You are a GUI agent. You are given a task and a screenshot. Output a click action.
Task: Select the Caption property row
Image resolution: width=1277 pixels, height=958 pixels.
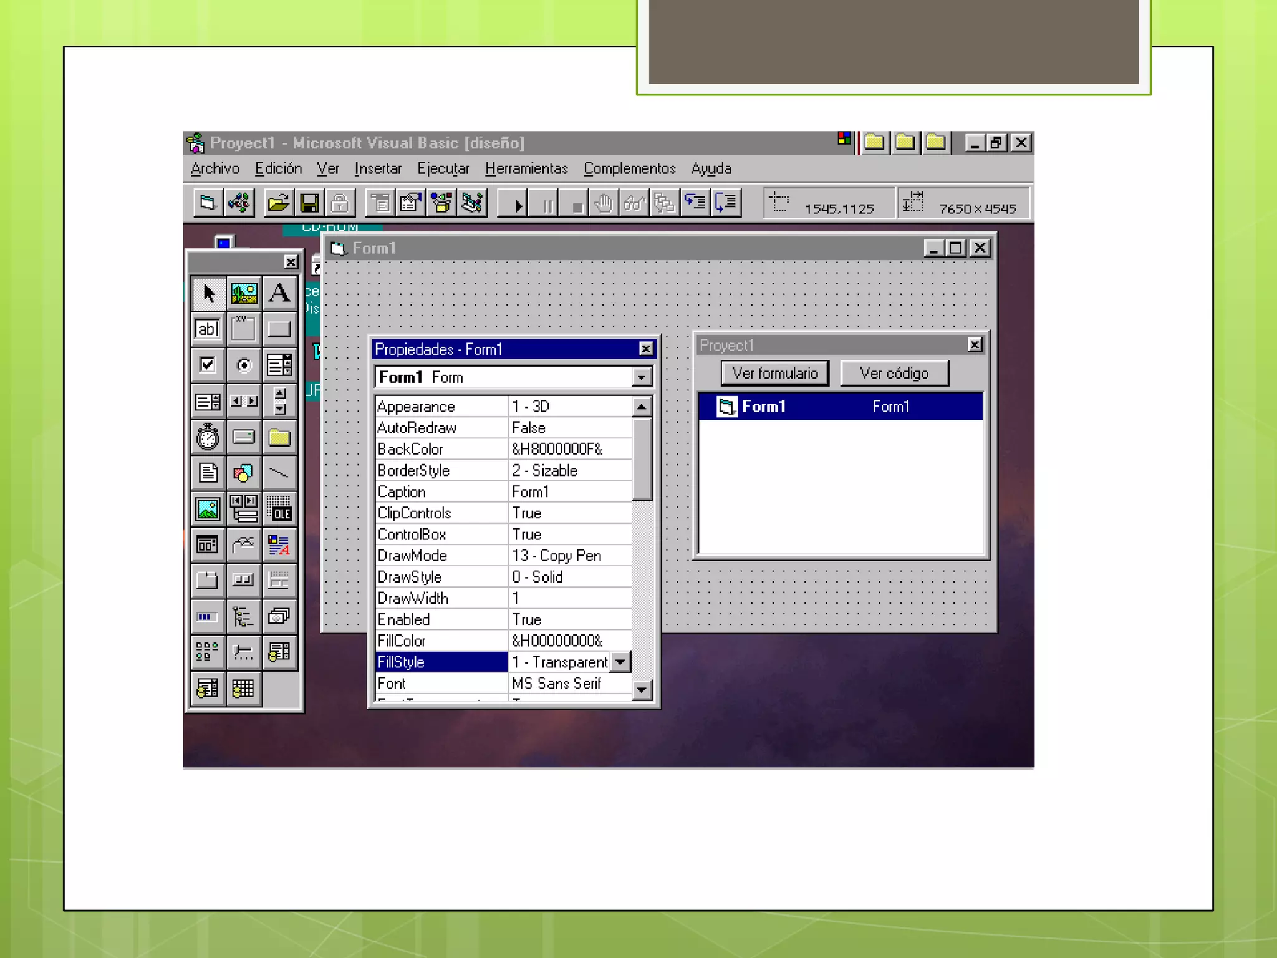click(504, 491)
